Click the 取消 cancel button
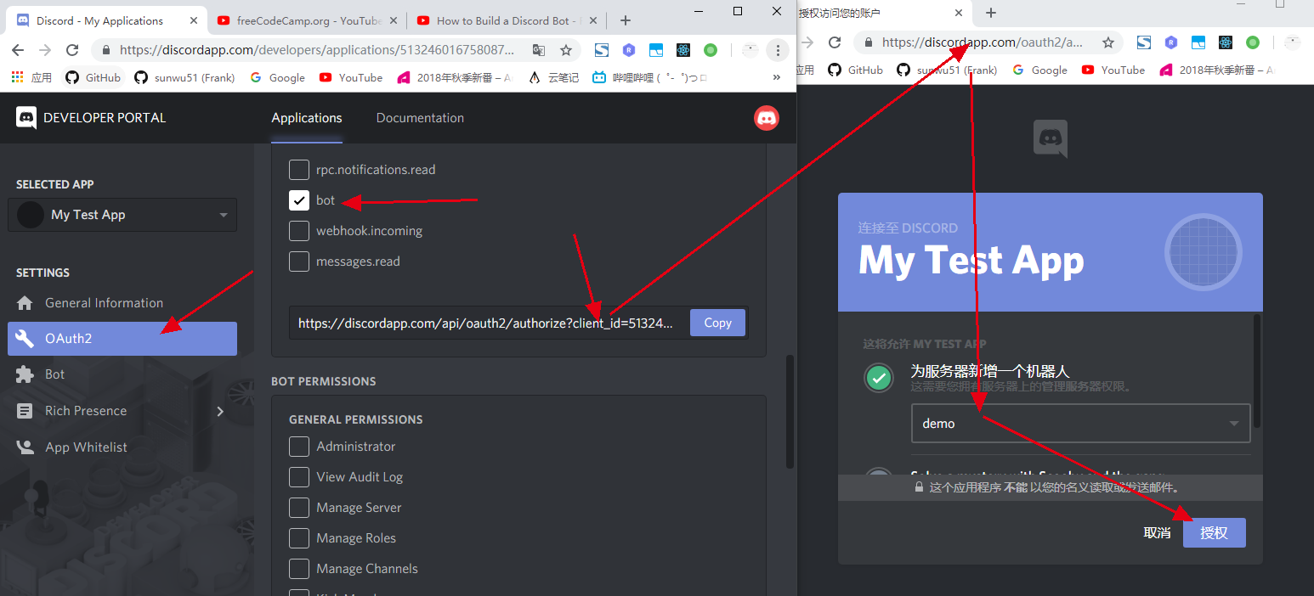The width and height of the screenshot is (1314, 596). pyautogui.click(x=1157, y=533)
